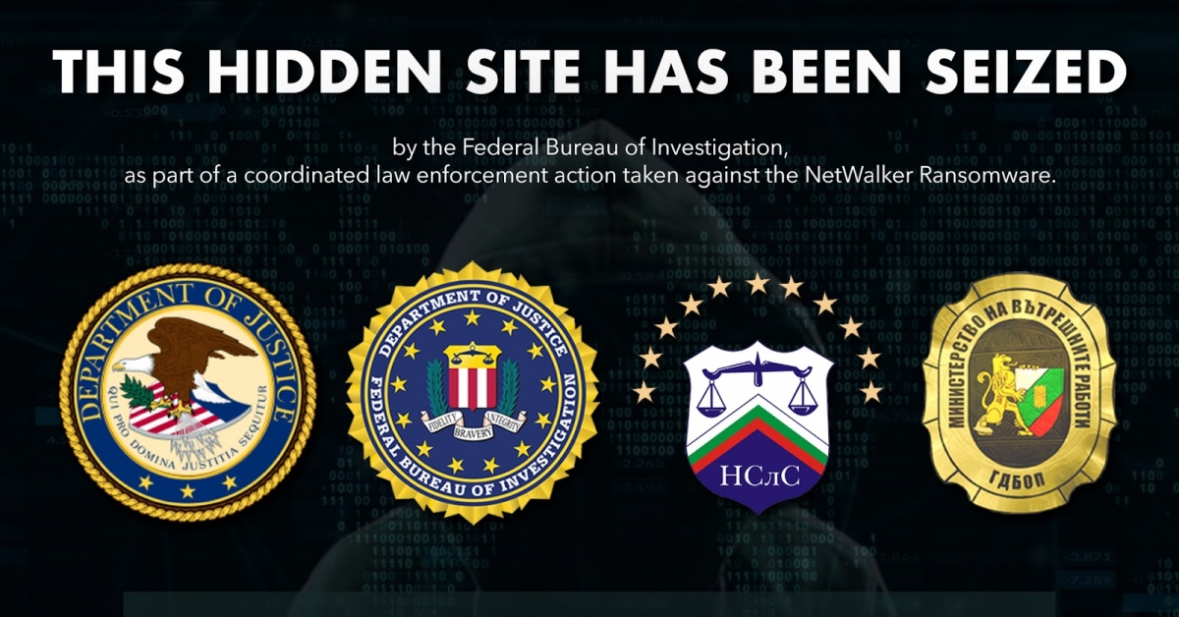Viewport: 1179px width, 617px height.
Task: Click the green and red crest on the badge
Action: click(x=1040, y=389)
